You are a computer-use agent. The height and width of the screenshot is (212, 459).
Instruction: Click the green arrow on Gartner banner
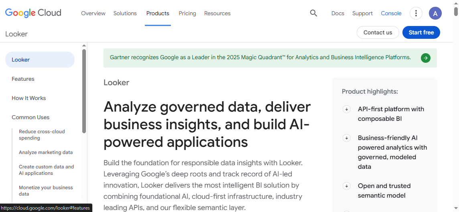[425, 58]
